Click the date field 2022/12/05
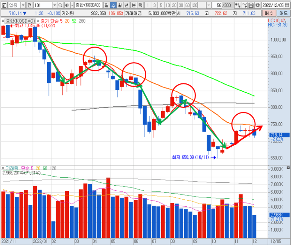291x245 pixels. (273, 5)
